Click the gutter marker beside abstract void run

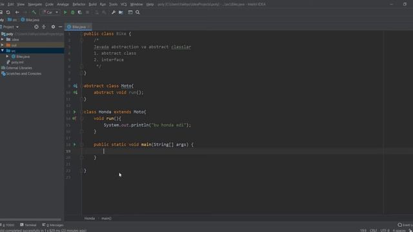tap(76, 93)
